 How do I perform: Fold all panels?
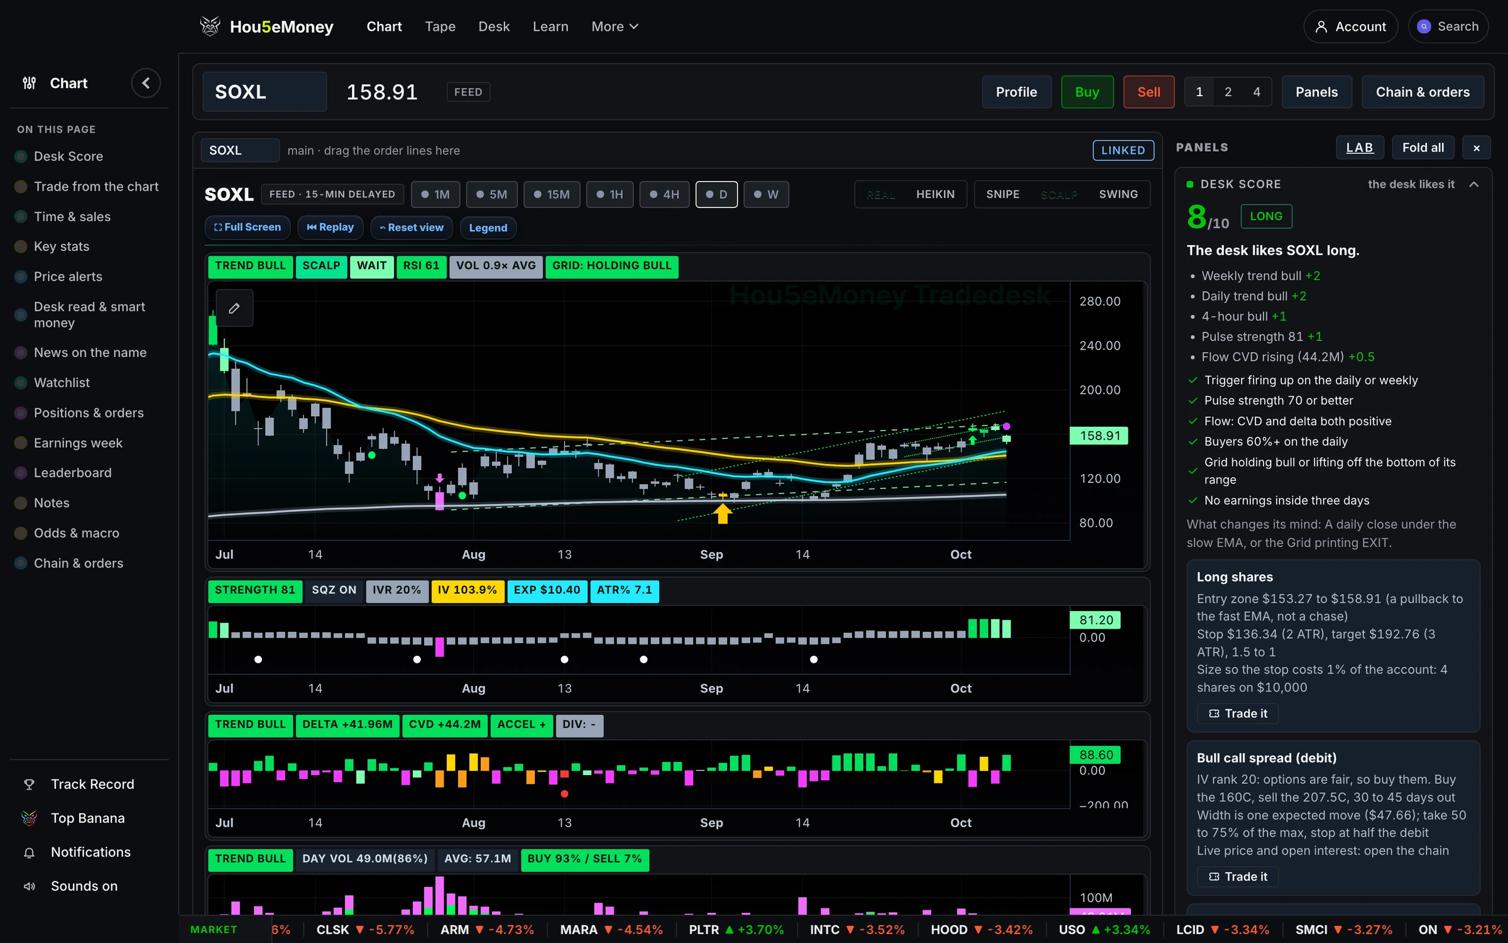click(x=1423, y=148)
